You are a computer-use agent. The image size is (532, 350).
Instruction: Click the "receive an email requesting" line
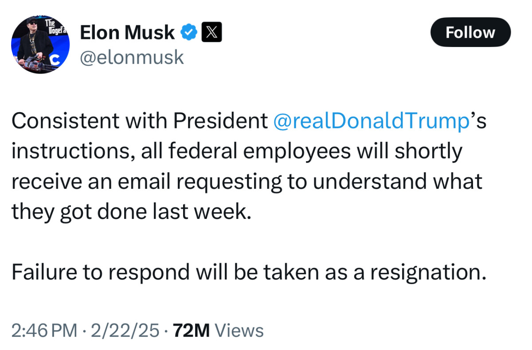point(146,181)
